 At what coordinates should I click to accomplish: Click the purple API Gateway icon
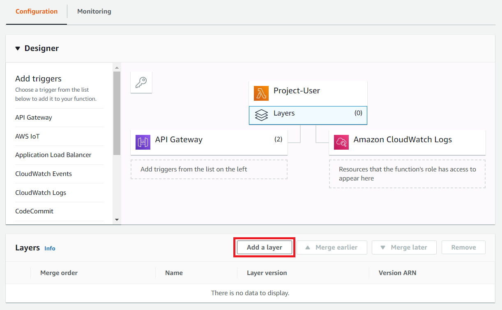[143, 142]
